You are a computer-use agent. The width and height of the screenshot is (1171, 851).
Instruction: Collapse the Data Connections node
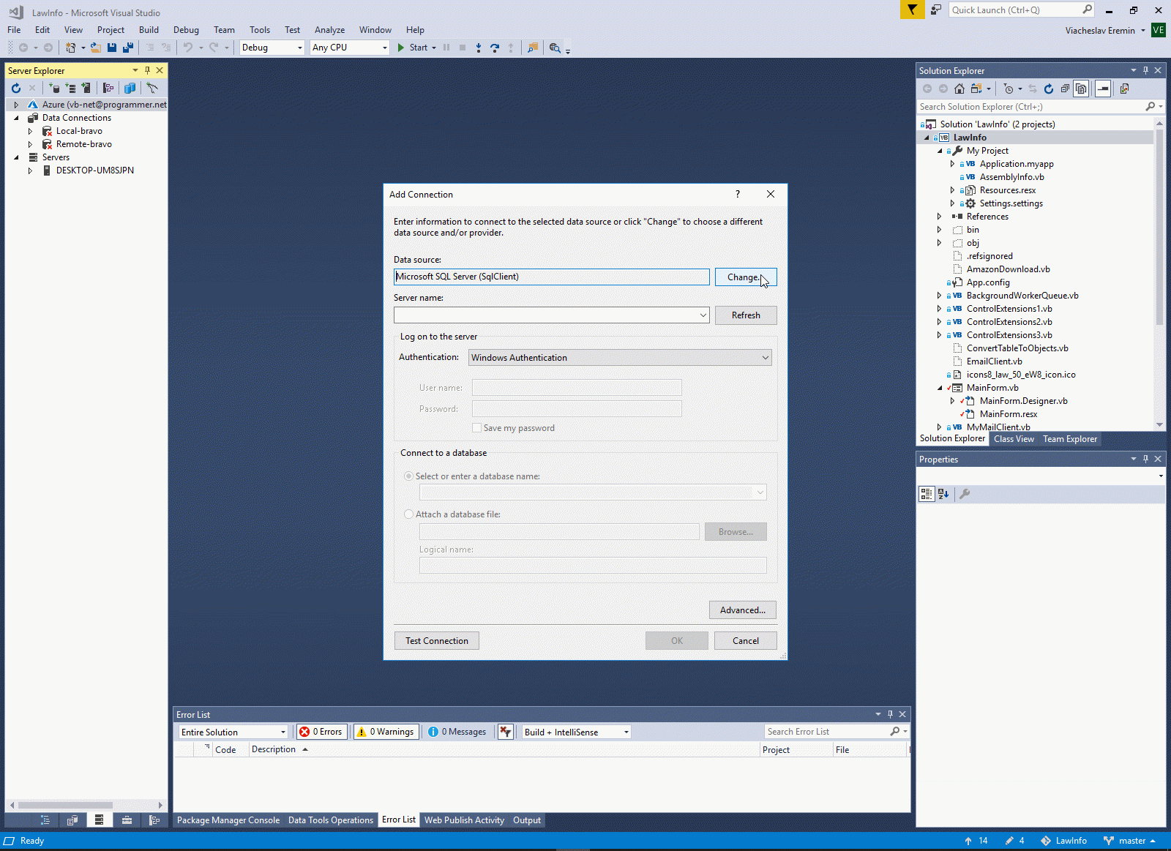click(x=16, y=118)
